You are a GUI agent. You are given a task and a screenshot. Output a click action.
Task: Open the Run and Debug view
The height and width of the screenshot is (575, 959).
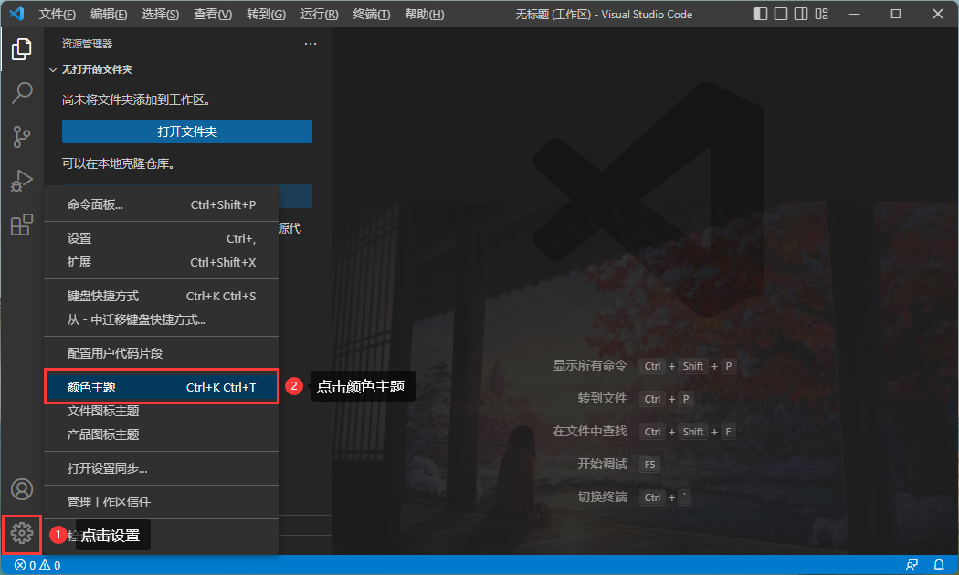(21, 180)
